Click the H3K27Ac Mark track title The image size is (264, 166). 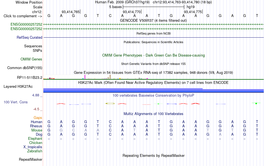point(153,82)
